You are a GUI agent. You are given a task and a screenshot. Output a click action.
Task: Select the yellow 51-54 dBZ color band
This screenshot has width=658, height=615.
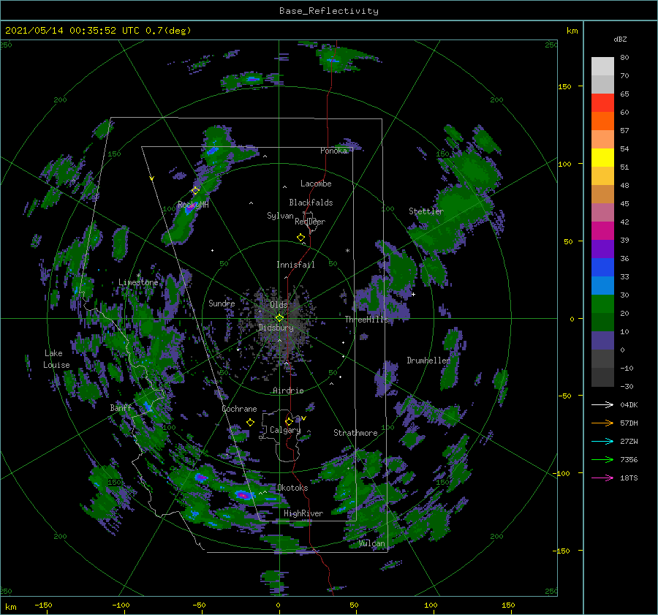(x=602, y=158)
